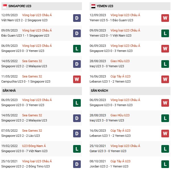Open the Cúp Tây Á U23 link dated 08/10/2021
Viewport: 171px width, 170px height.
121,161
